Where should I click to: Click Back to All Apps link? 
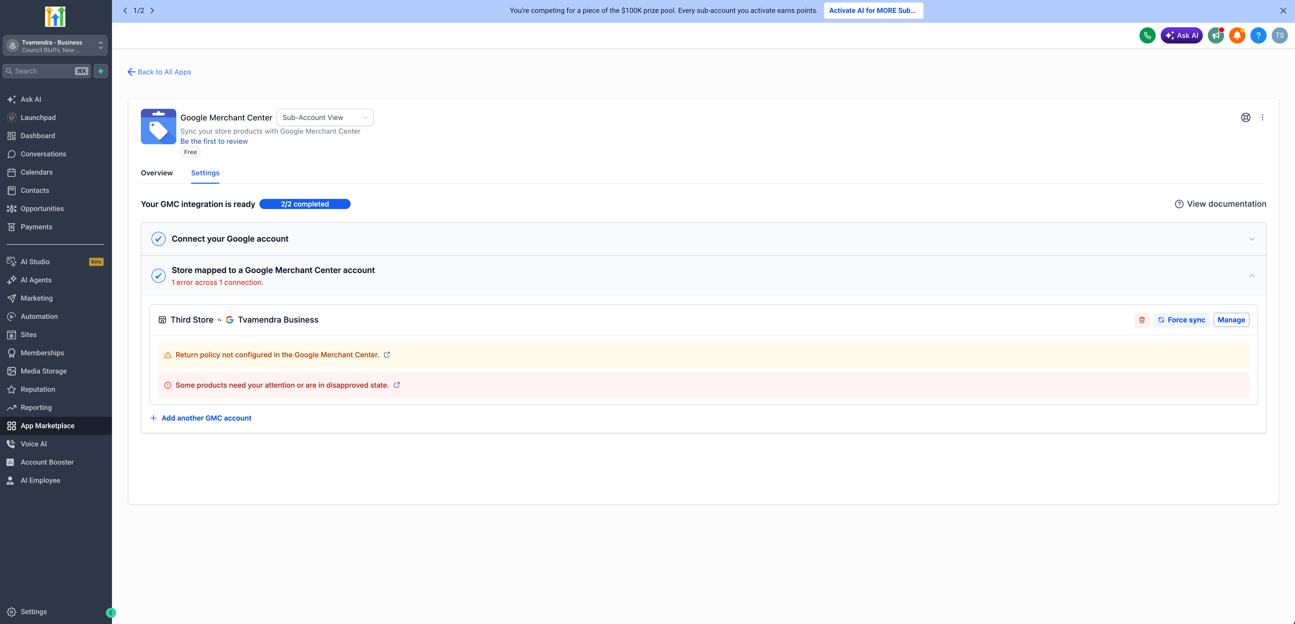click(x=159, y=72)
